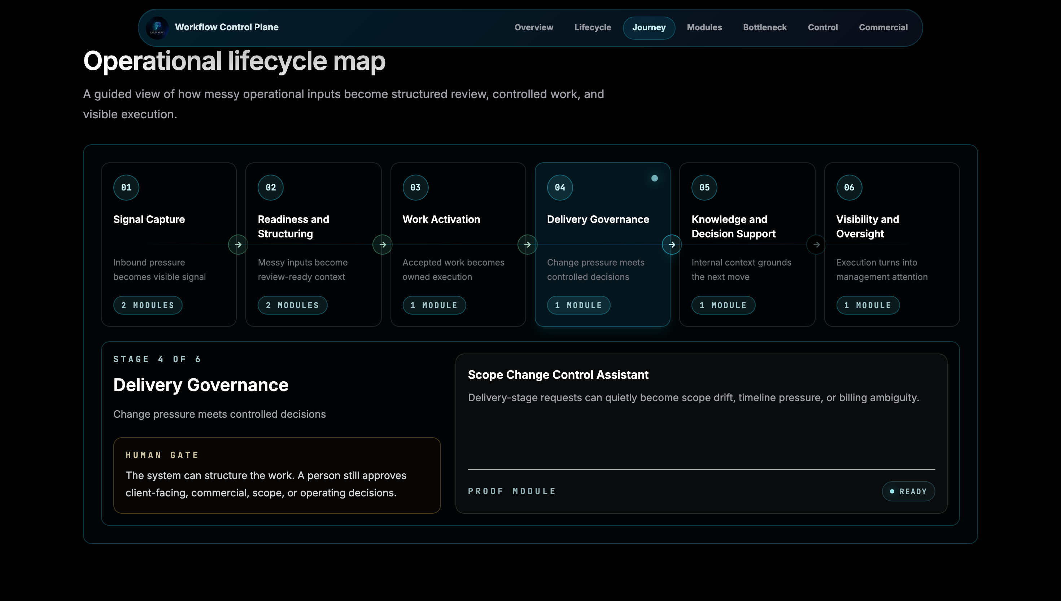The height and width of the screenshot is (601, 1061).
Task: Click 'Messy inputs become review-ready context' text
Action: coord(303,270)
